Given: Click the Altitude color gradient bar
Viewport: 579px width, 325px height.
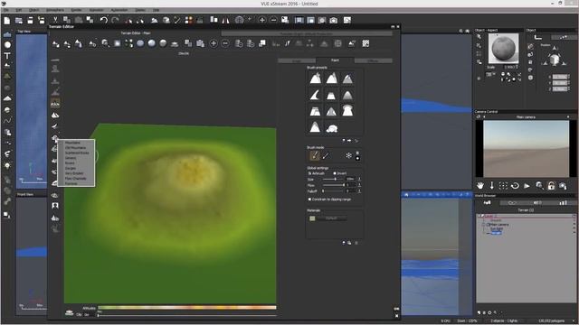Looking at the screenshot, I should (187, 307).
